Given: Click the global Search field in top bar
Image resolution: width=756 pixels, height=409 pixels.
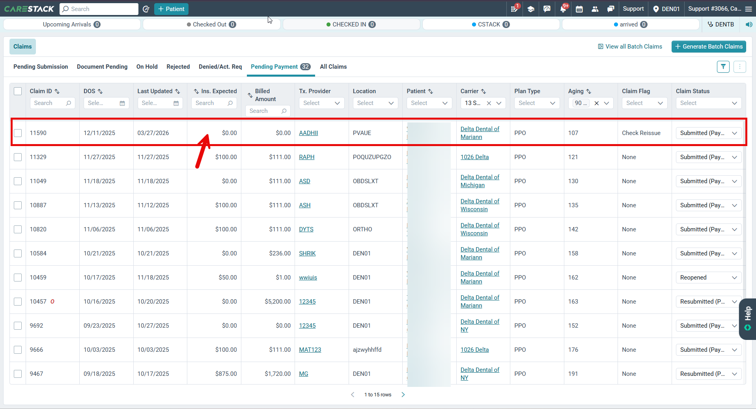Looking at the screenshot, I should 99,9.
